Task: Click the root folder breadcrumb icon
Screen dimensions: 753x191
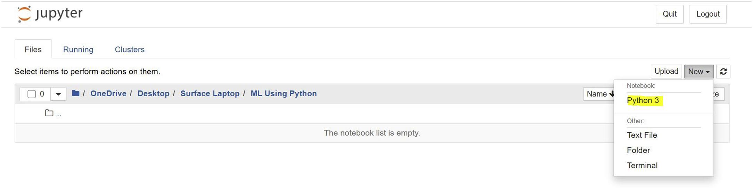Action: (x=75, y=93)
